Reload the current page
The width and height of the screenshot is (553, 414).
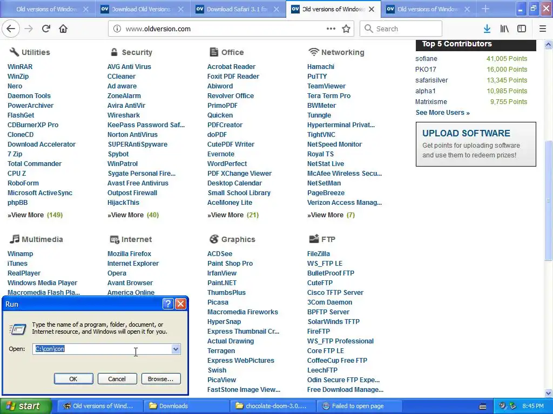(46, 29)
